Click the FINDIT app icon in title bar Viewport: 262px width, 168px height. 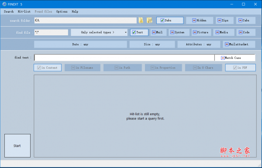tap(4, 4)
